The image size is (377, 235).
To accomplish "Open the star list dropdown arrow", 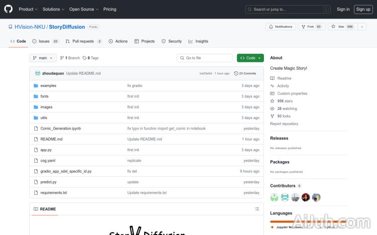I will tap(362, 27).
